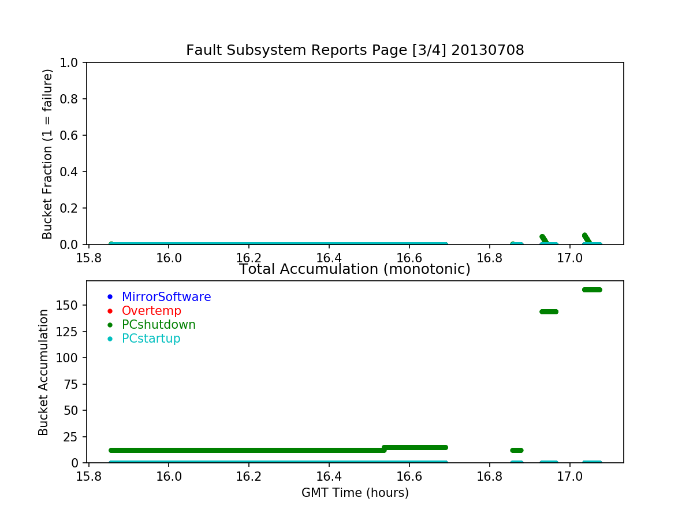Select the PCstartup legend label

point(151,339)
